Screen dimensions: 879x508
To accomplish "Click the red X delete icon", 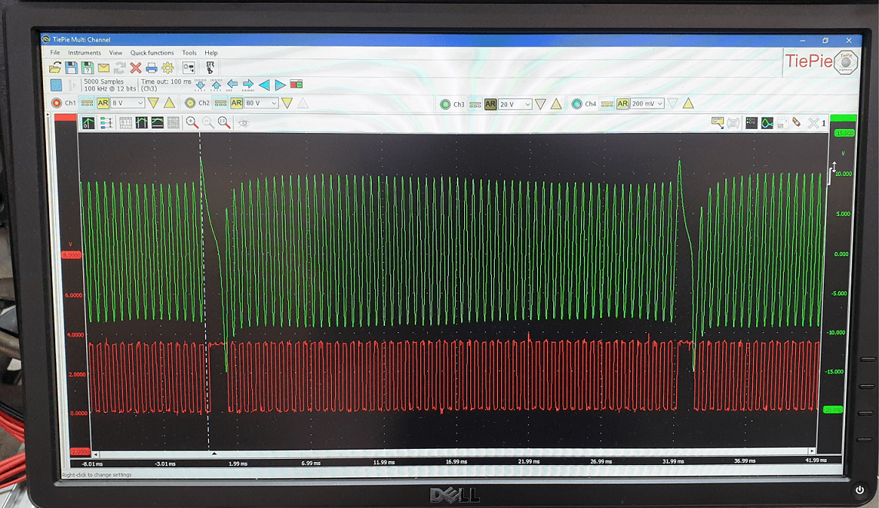I will (136, 68).
